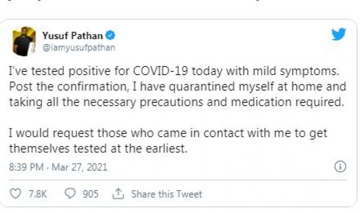Click the Share this Tweet link
Image resolution: width=364 pixels, height=213 pixels.
click(167, 194)
